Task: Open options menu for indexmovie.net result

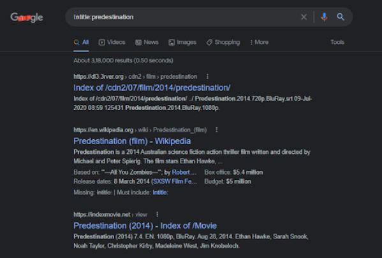Action: 158,214
